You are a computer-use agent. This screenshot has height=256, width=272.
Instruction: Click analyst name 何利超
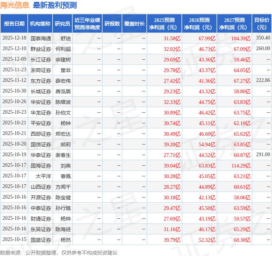tap(63, 49)
